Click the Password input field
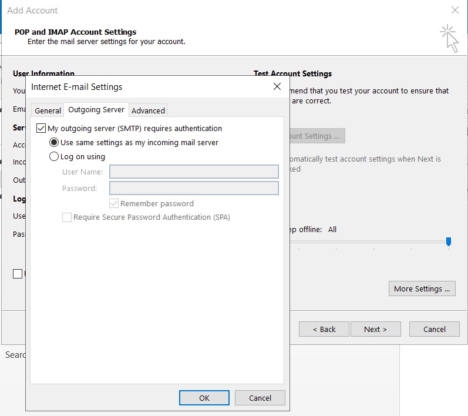468x416 pixels. click(194, 188)
